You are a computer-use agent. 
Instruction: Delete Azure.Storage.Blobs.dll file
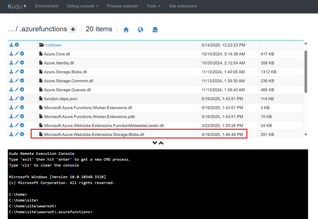(x=22, y=71)
